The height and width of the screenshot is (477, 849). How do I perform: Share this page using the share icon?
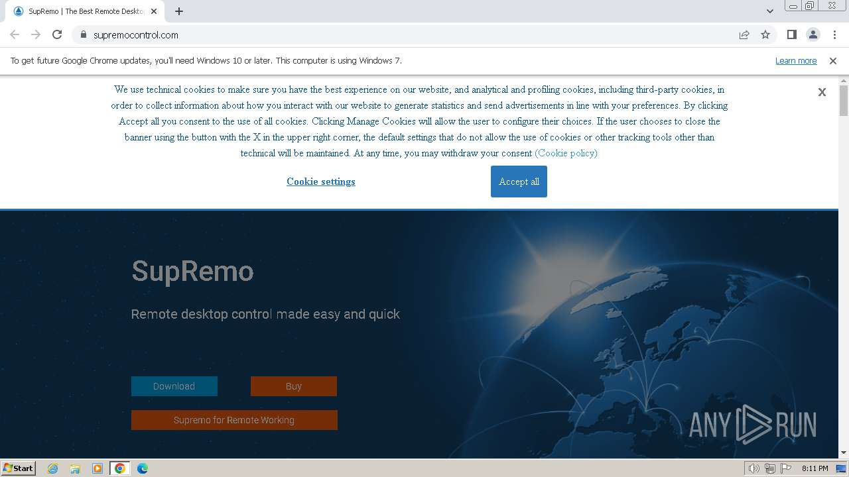click(744, 35)
